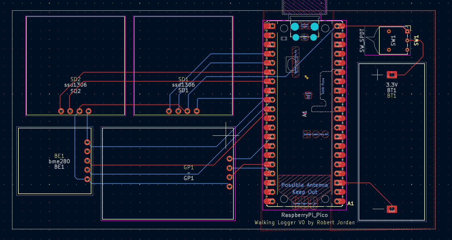Screen dimensions: 452x240
Task: Select the top-left cyan test pad on the Pico
Action: pos(294,27)
